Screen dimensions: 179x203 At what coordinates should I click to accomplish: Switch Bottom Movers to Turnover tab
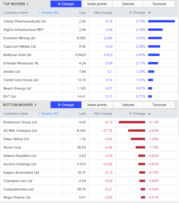pyautogui.click(x=159, y=105)
